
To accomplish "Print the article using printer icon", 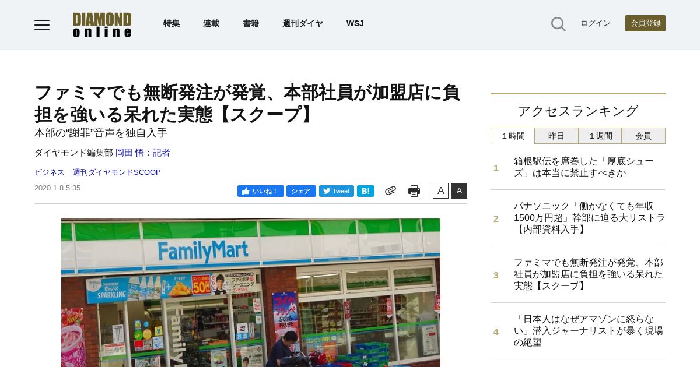I will point(414,191).
